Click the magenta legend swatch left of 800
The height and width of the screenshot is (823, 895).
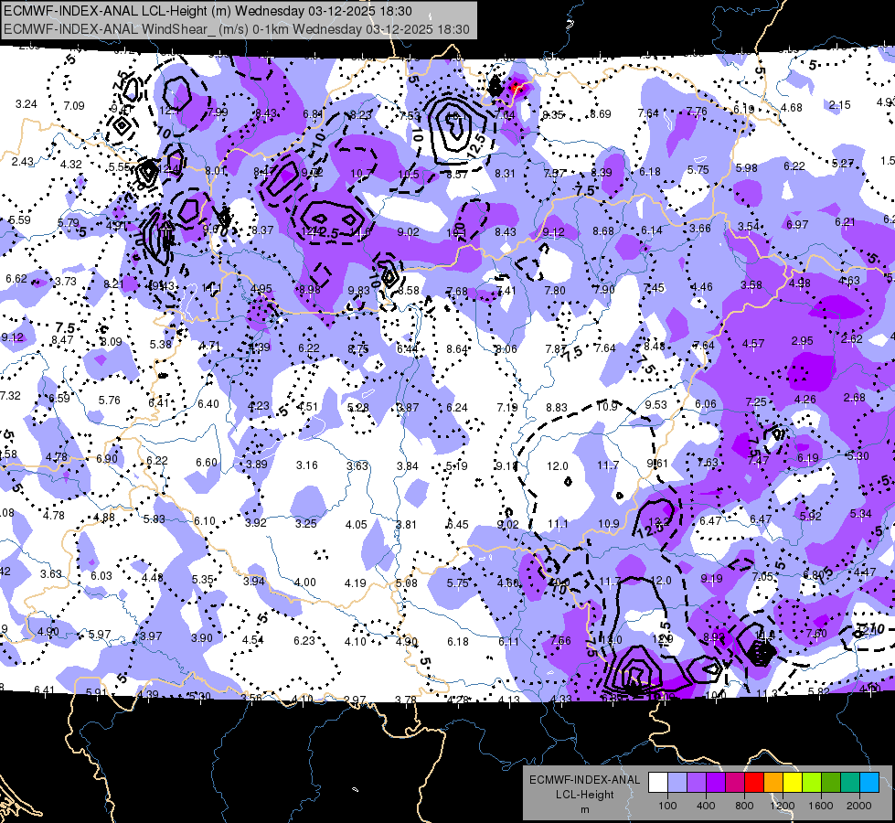point(735,782)
